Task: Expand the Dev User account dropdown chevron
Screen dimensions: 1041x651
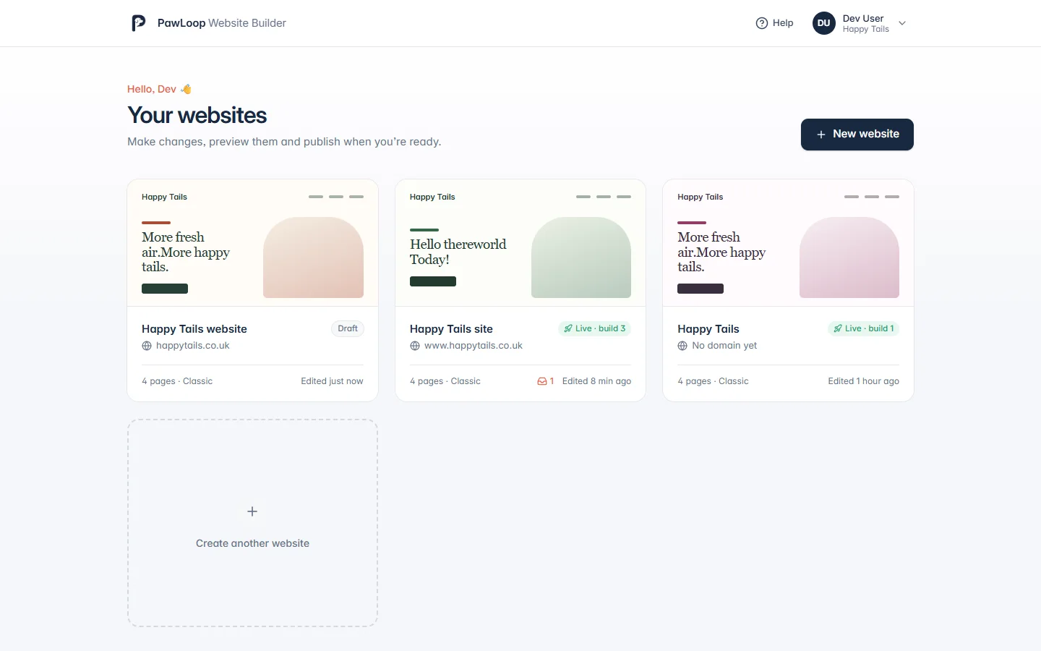Action: point(902,23)
